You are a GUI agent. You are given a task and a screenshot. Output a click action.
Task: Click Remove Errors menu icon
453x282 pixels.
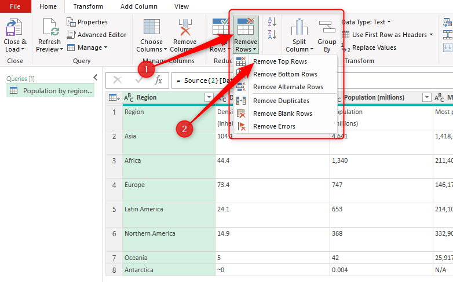[x=241, y=126]
